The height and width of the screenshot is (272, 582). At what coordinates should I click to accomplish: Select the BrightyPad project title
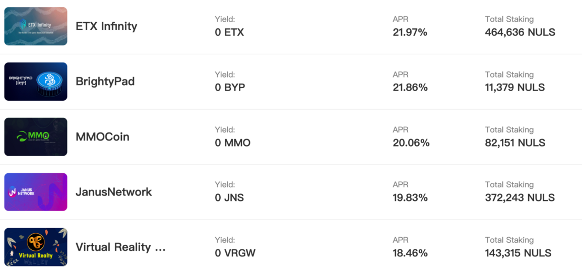coord(105,82)
